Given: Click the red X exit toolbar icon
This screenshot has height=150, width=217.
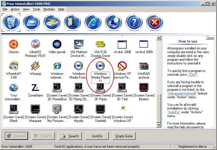Looking at the screenshot, I should pyautogui.click(x=155, y=23).
